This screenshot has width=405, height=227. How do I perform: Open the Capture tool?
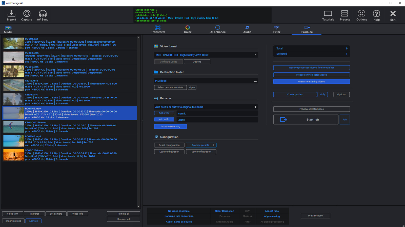point(27,15)
